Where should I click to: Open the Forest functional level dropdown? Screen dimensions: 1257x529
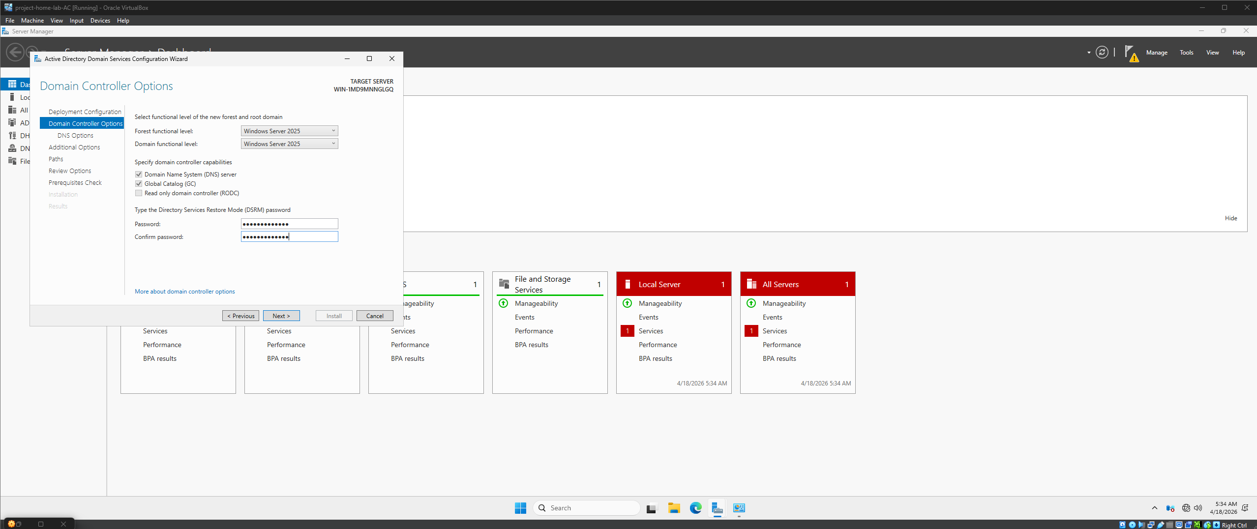[x=333, y=131]
